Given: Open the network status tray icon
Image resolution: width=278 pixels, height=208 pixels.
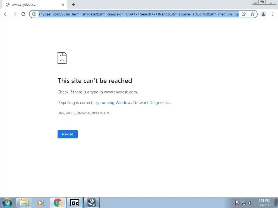Looking at the screenshot, I should 244,203.
